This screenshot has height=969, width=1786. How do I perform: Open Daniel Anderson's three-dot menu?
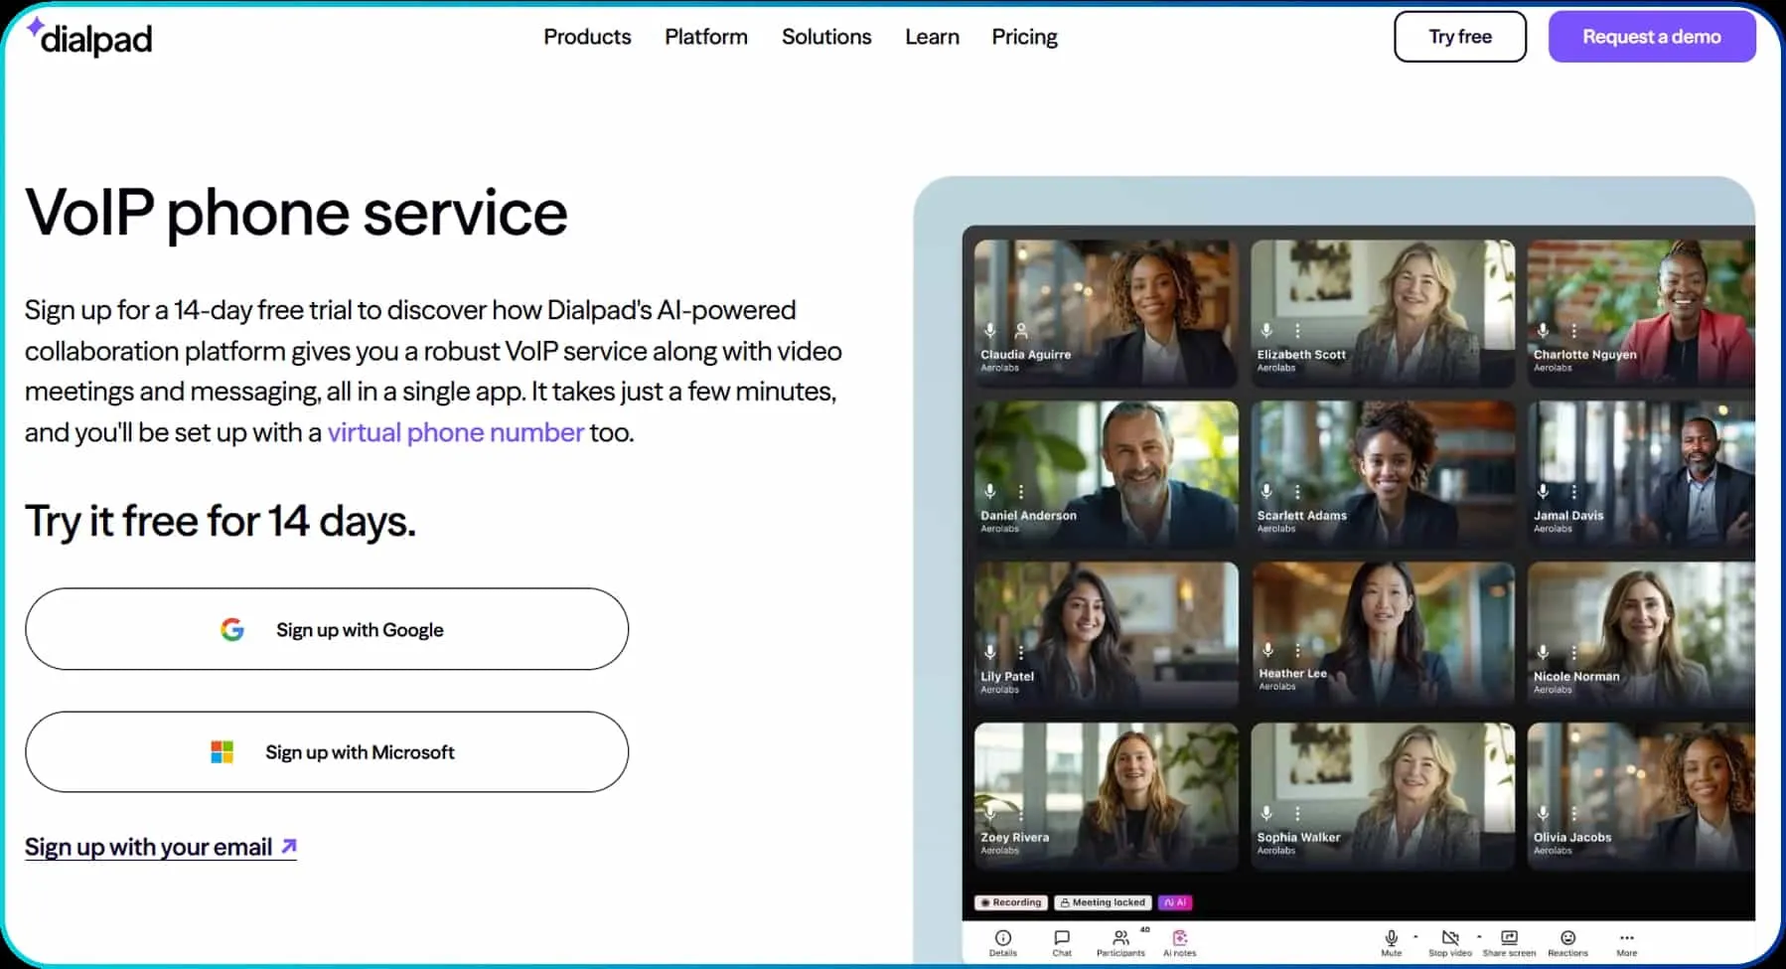(x=1021, y=491)
